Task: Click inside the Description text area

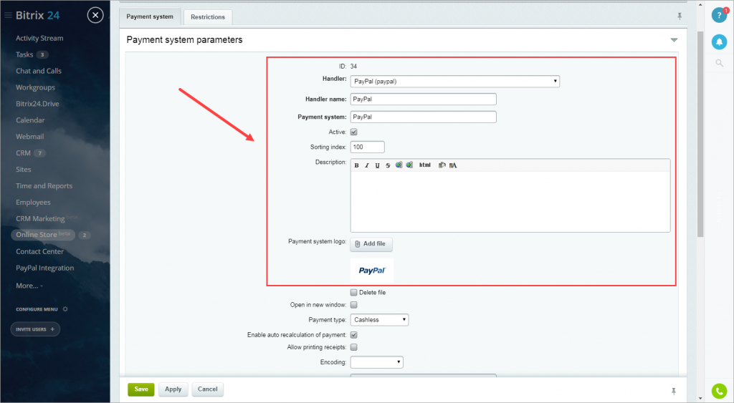Action: (x=510, y=202)
